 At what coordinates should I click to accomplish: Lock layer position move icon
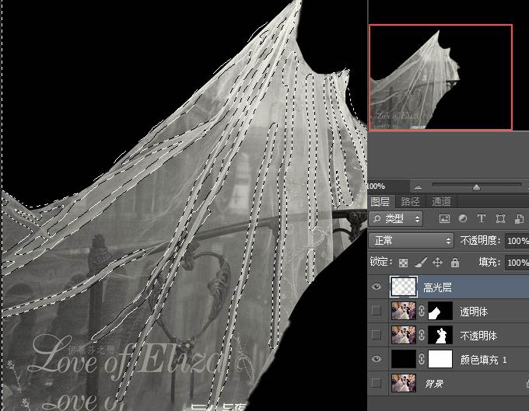coord(437,262)
